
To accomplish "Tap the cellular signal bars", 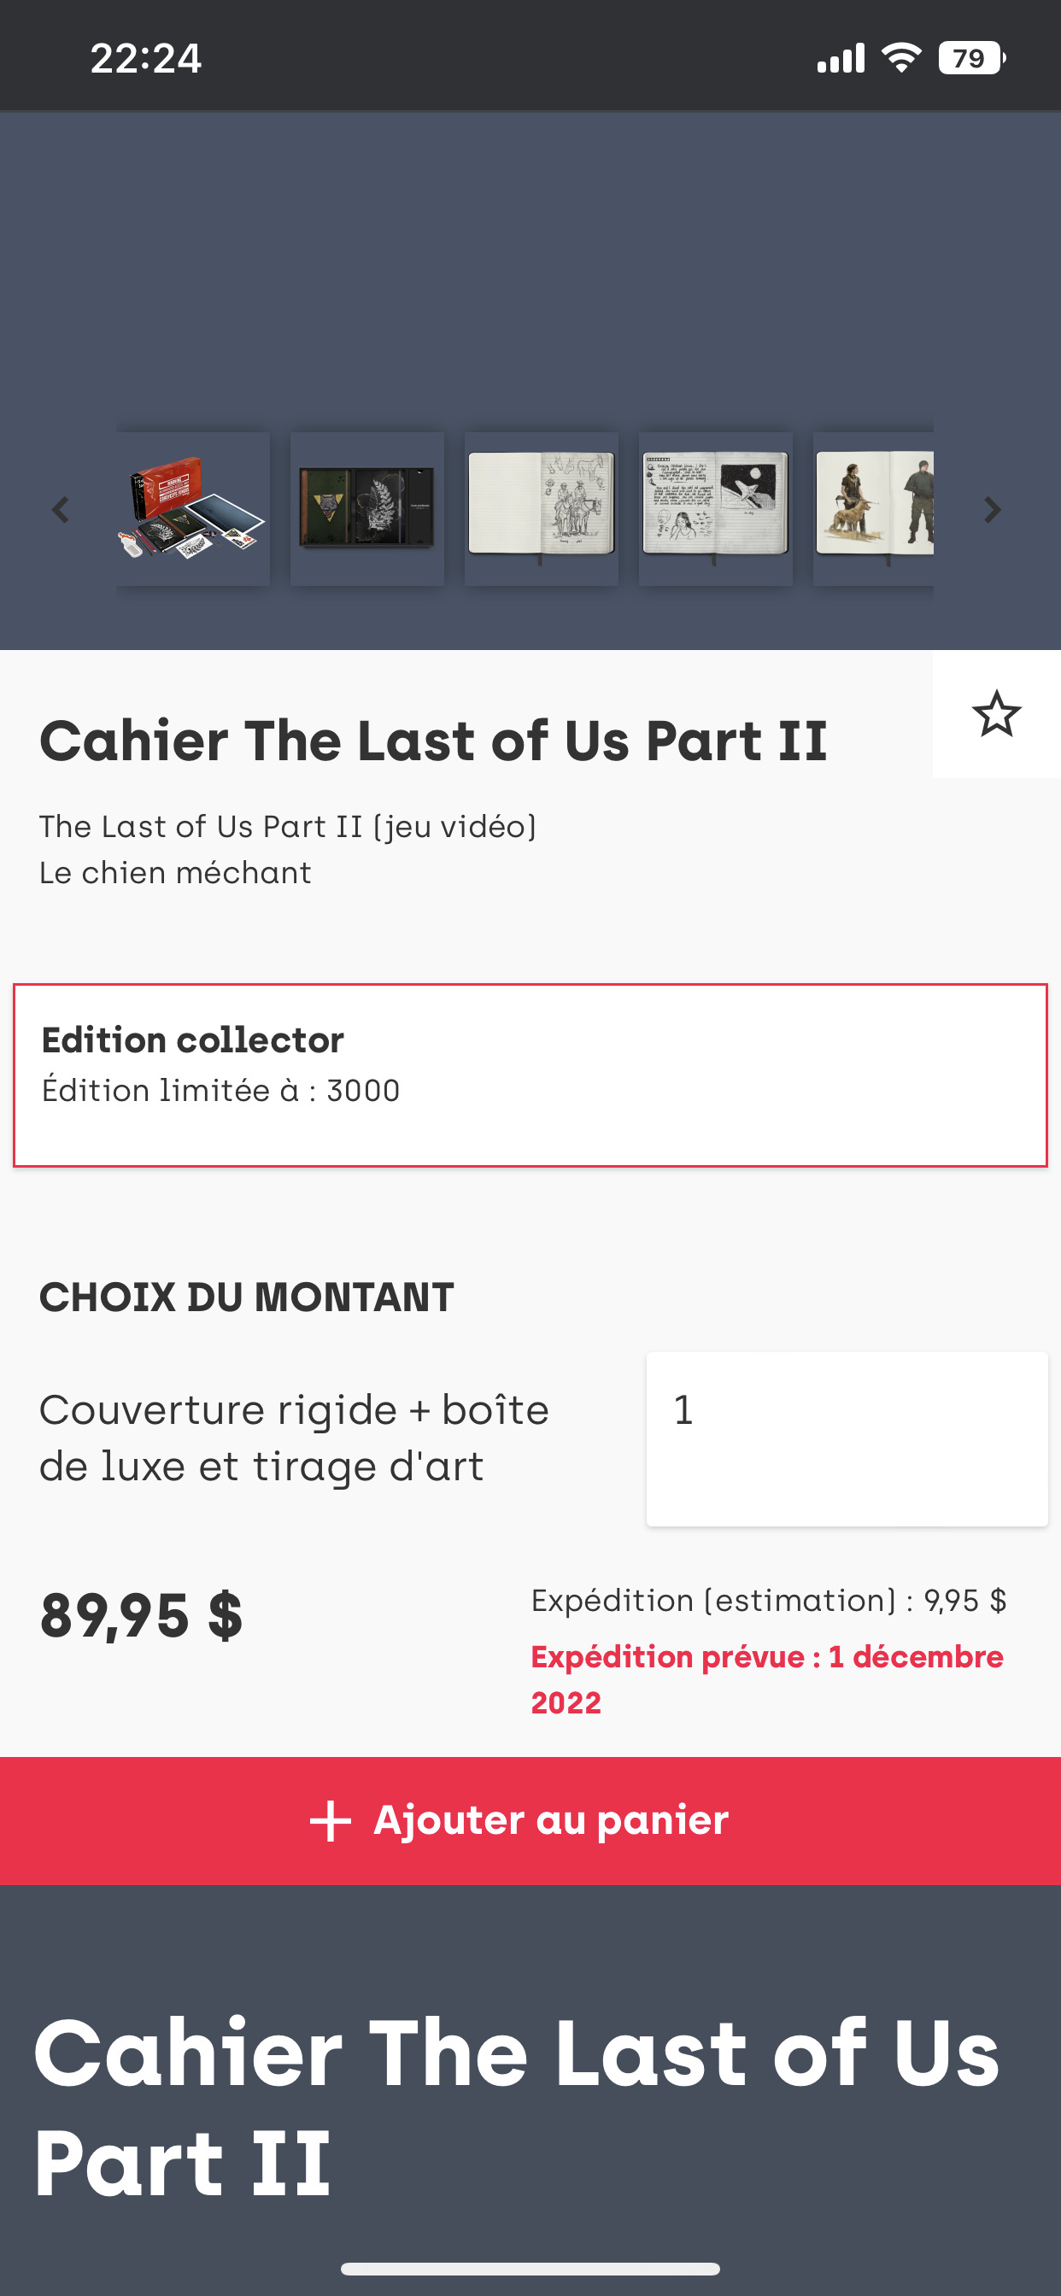I will (x=841, y=59).
